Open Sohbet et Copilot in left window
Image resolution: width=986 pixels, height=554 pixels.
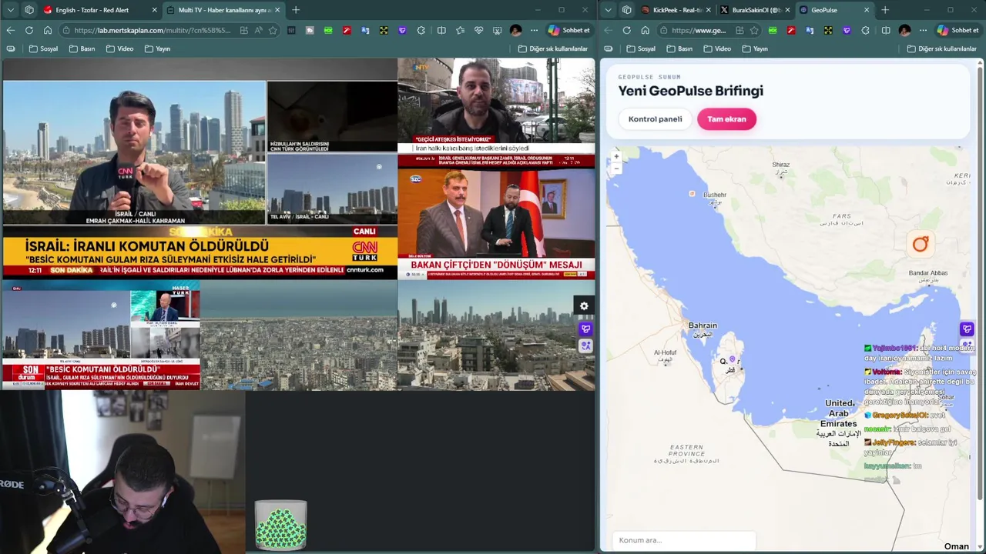pos(569,30)
